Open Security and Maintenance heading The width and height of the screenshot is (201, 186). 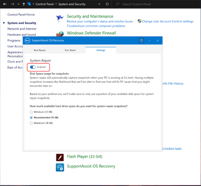point(90,17)
